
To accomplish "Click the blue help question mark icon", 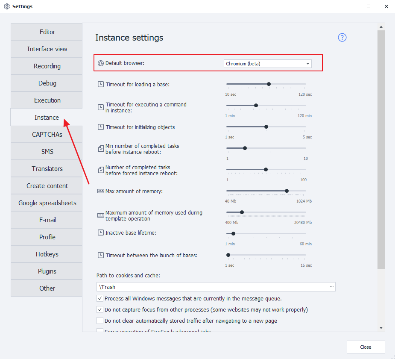I will tap(342, 38).
